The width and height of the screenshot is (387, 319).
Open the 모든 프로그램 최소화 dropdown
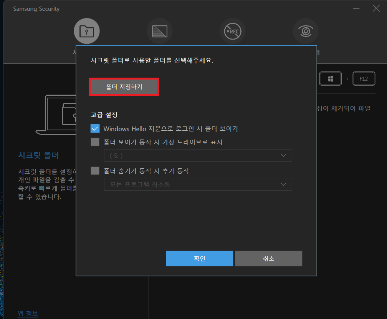tap(198, 184)
